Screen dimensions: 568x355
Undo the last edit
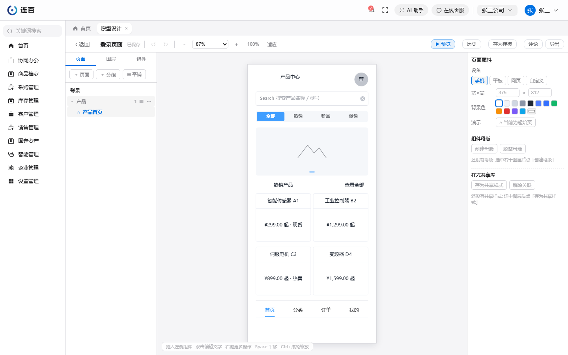(x=153, y=45)
